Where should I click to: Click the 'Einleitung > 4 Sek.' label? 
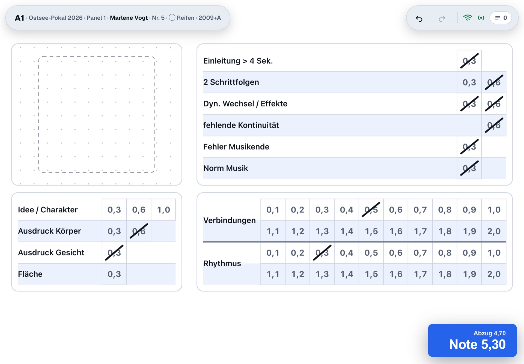coord(238,61)
